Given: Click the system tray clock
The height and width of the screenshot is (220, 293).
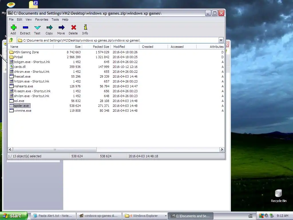Looking at the screenshot, I should click(282, 216).
